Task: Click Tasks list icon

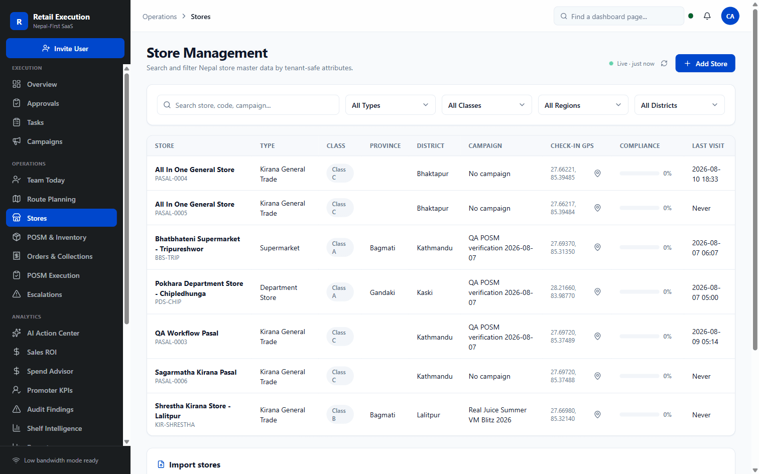Action: pos(17,122)
